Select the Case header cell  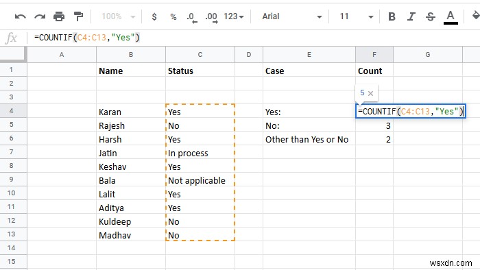[309, 70]
